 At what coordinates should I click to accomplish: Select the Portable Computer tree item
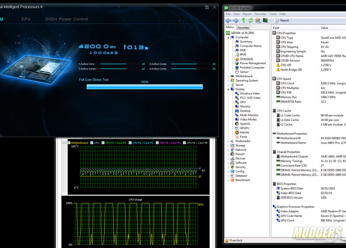[x=252, y=68]
